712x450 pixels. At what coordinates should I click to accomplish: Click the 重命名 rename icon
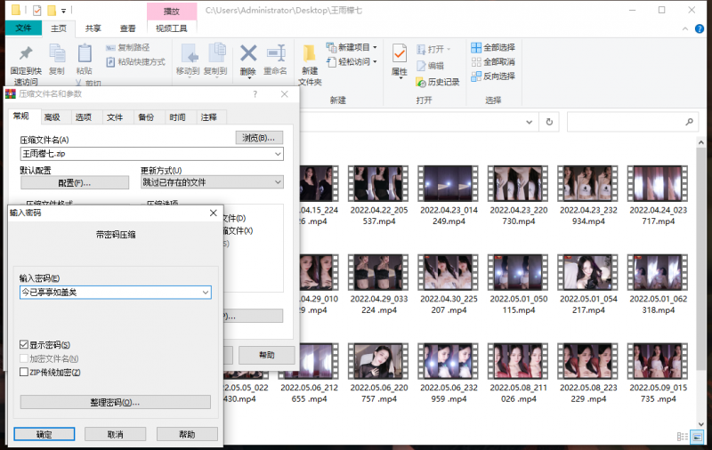(276, 53)
